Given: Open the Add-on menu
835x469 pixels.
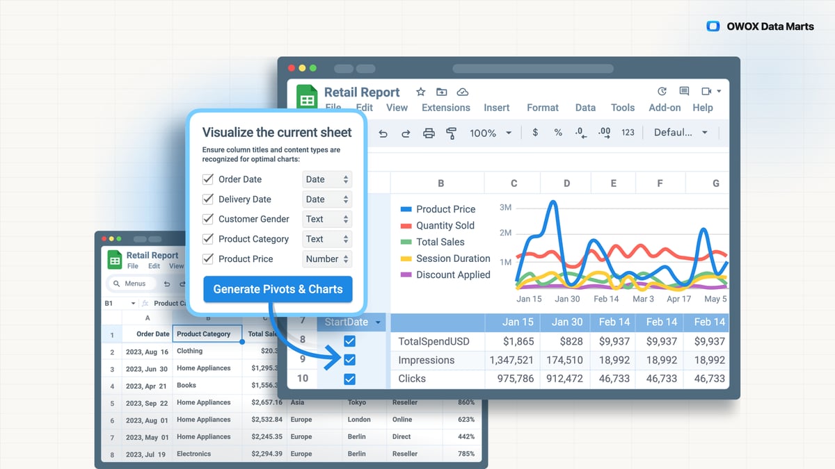Looking at the screenshot, I should pos(665,108).
